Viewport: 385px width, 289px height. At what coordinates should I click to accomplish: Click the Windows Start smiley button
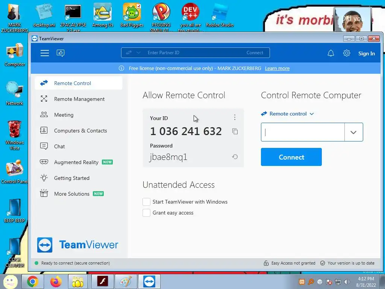pos(10,281)
